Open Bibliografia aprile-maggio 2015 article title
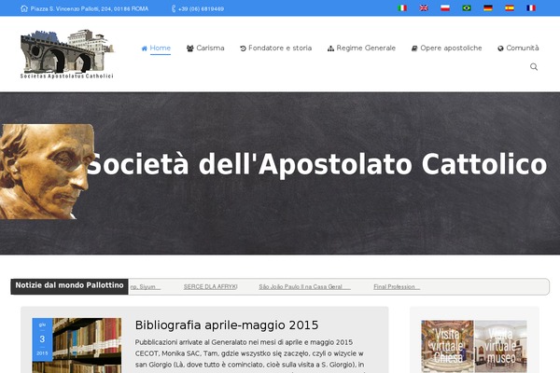This screenshot has height=373, width=560. (227, 325)
